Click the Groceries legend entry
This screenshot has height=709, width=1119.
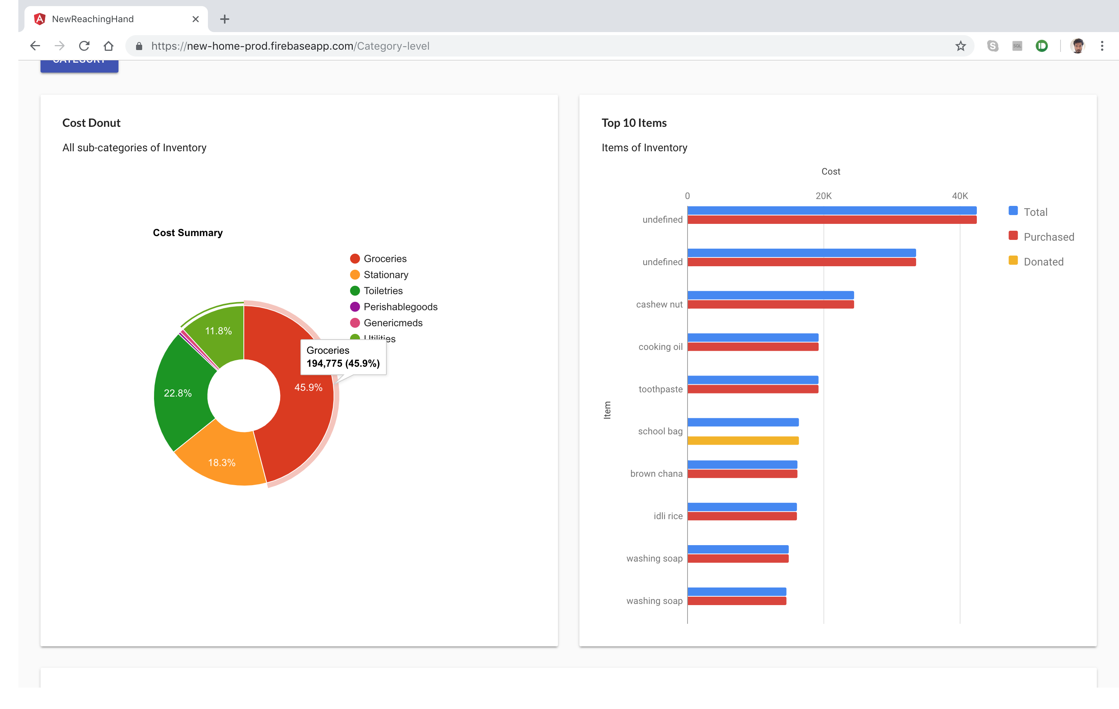(384, 259)
